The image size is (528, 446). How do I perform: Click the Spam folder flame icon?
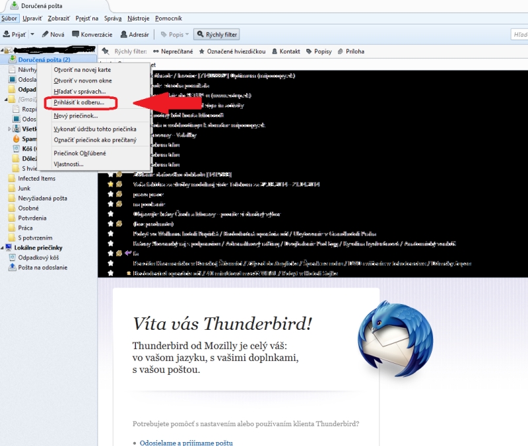[16, 139]
